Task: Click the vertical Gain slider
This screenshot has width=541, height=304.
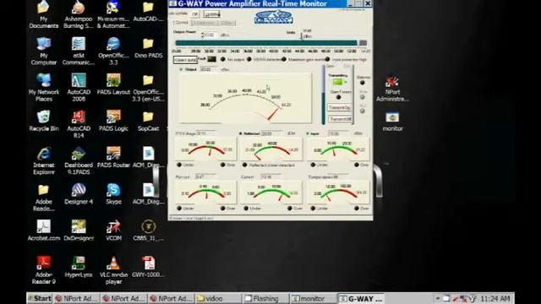Action: tap(323, 95)
